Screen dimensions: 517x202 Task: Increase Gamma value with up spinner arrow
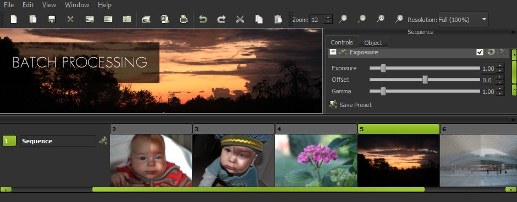[x=500, y=89]
